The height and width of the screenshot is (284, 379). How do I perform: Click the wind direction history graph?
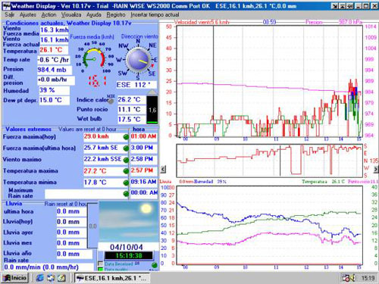[x=269, y=161]
